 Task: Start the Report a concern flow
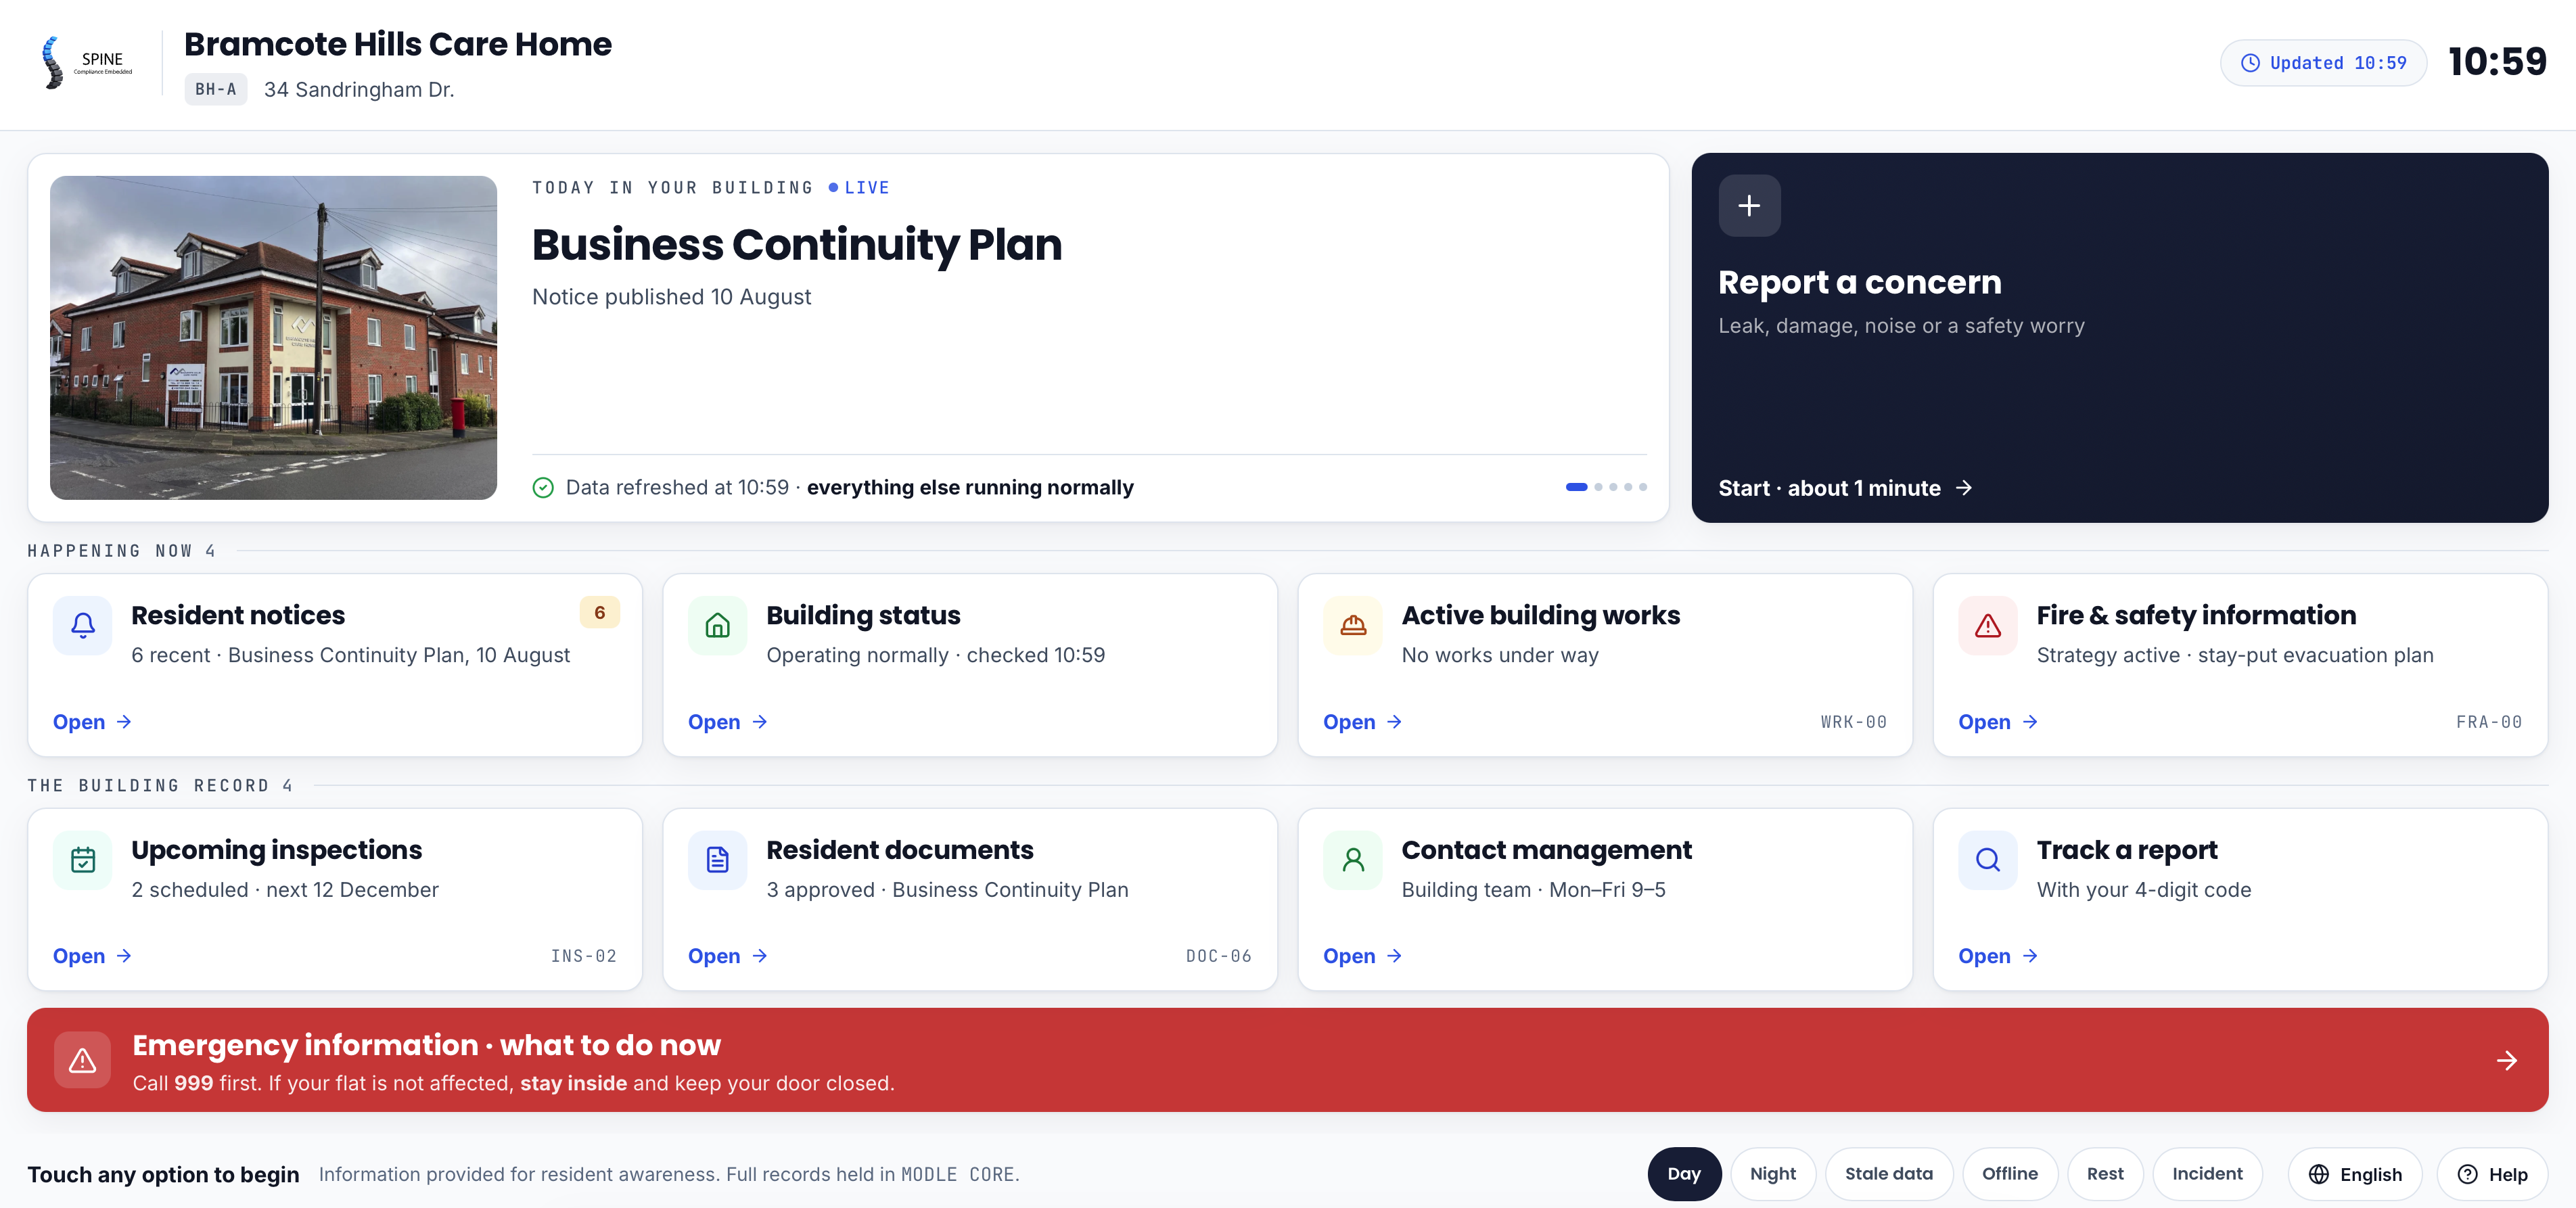click(1845, 488)
